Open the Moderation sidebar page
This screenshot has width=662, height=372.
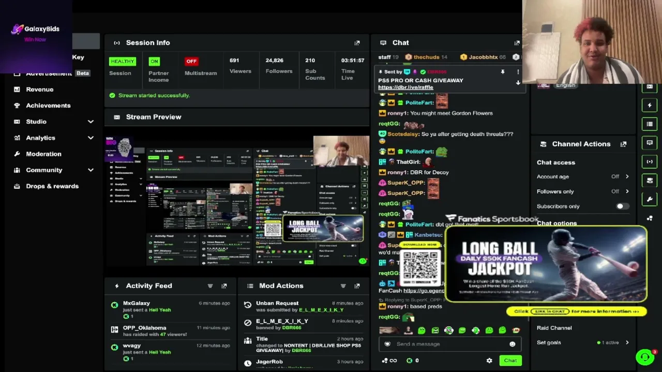[43, 154]
